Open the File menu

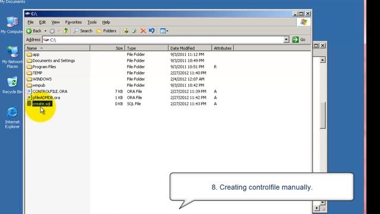(30, 23)
